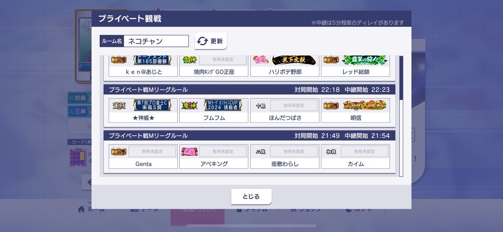Click the match list vertical scrollbar

401,116
